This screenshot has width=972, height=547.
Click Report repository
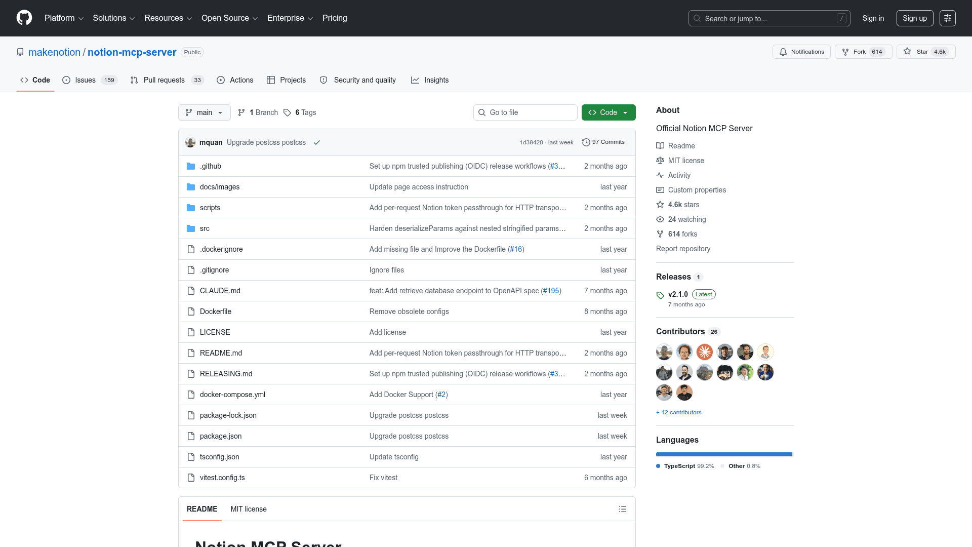tap(683, 249)
